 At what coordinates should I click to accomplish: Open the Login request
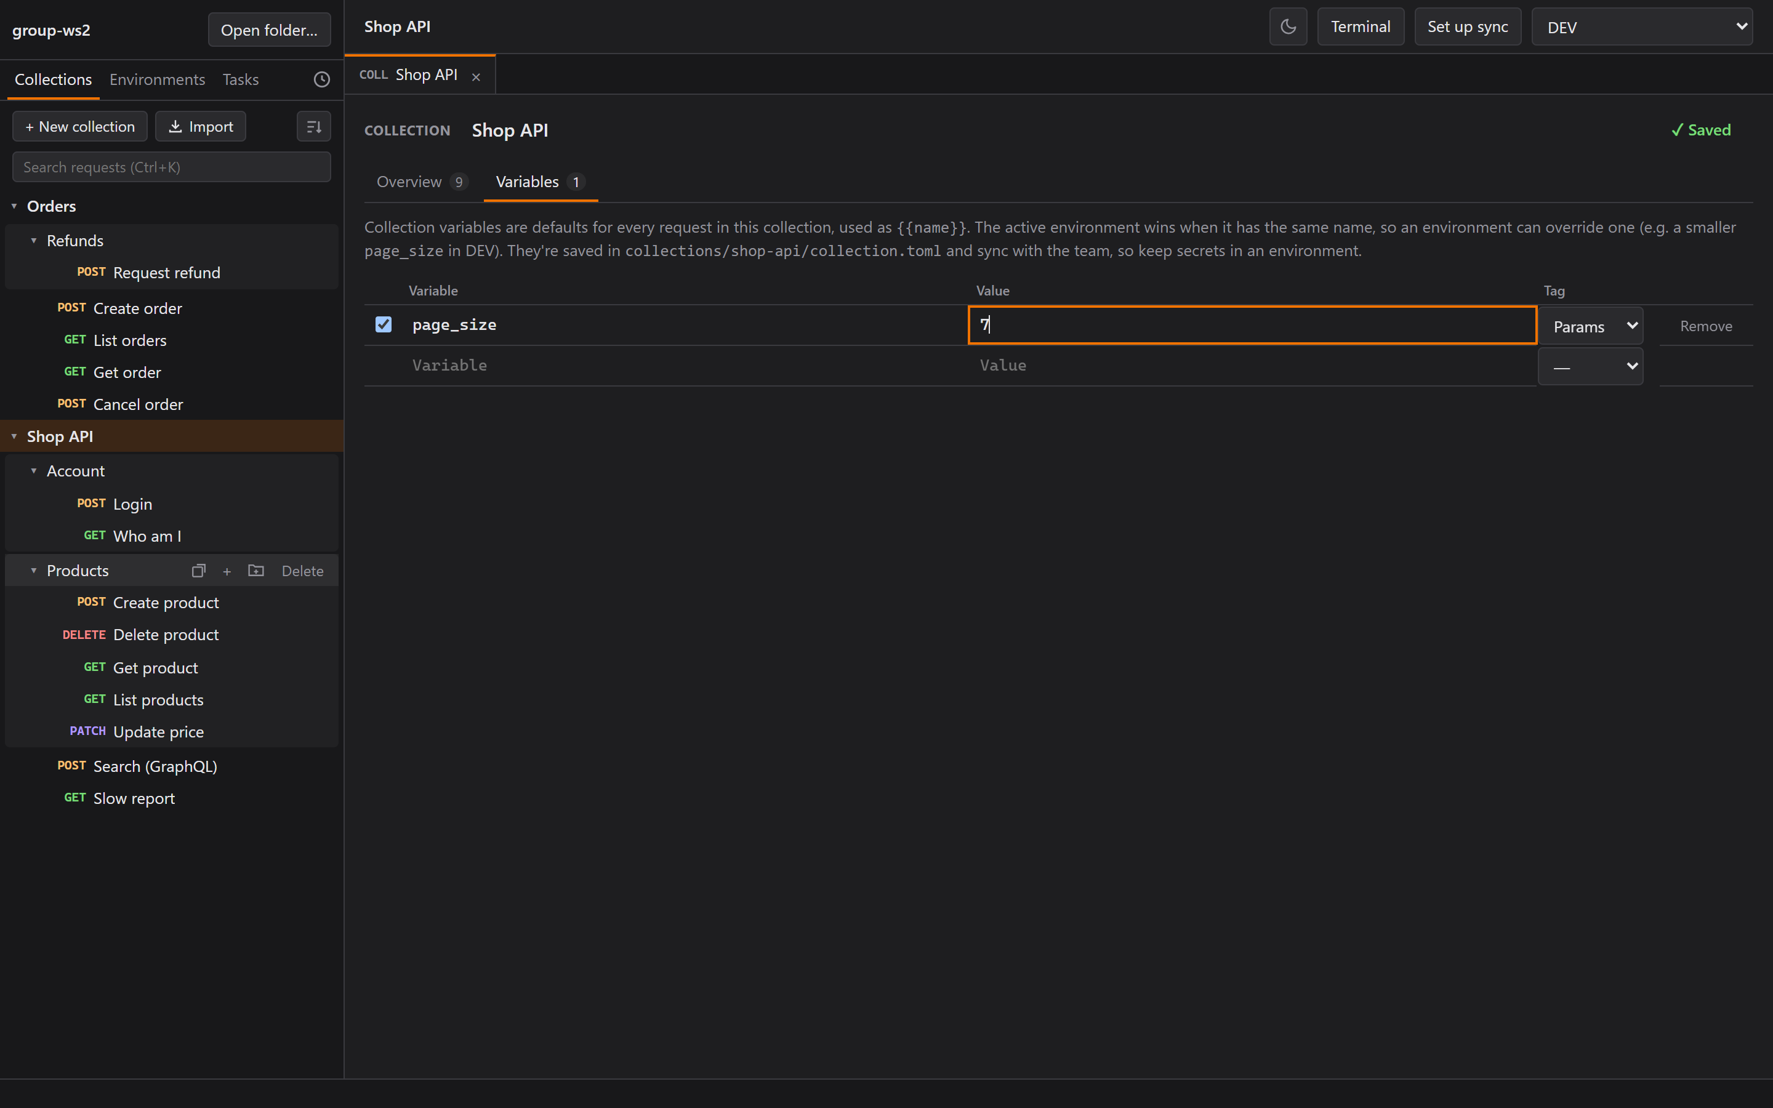click(172, 504)
